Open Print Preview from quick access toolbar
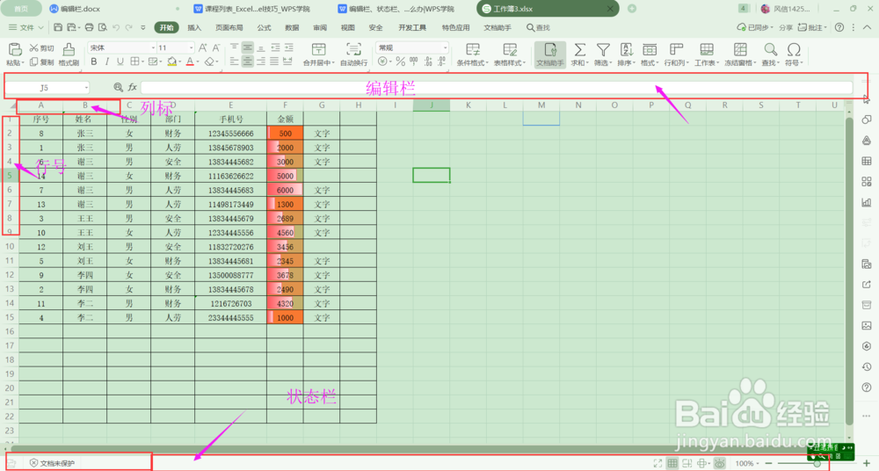Viewport: 879px width, 471px height. tap(103, 27)
